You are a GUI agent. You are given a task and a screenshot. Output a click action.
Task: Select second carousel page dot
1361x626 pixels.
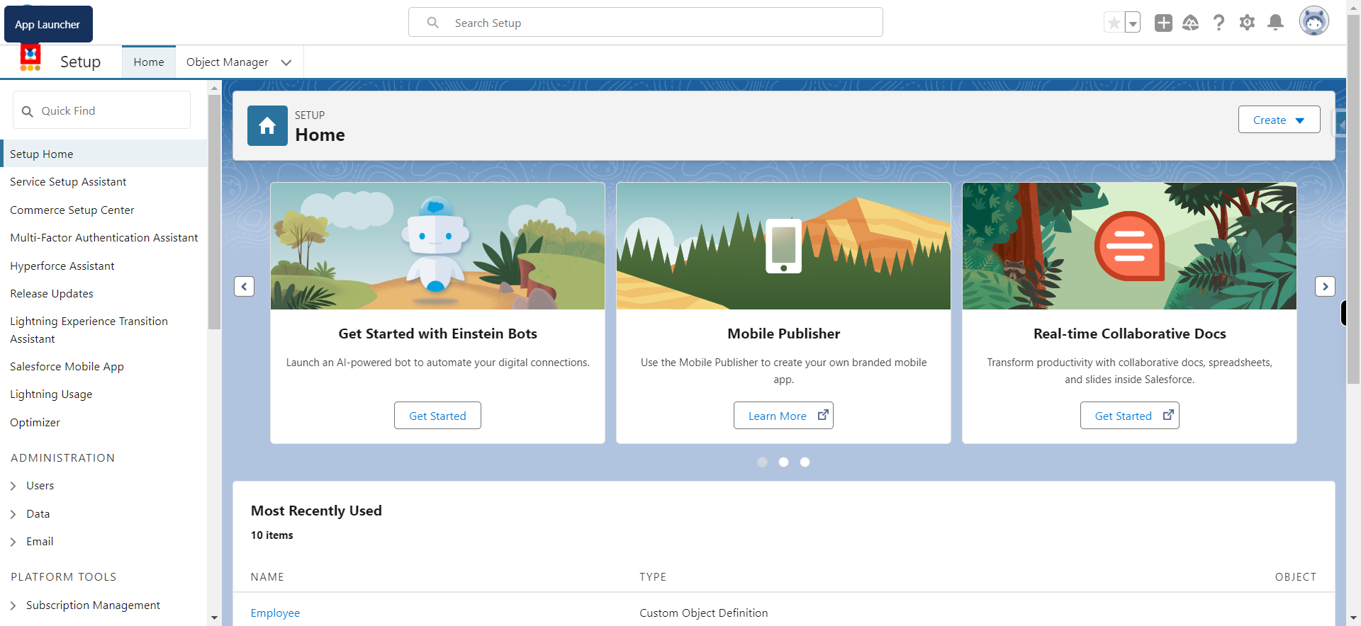(783, 462)
